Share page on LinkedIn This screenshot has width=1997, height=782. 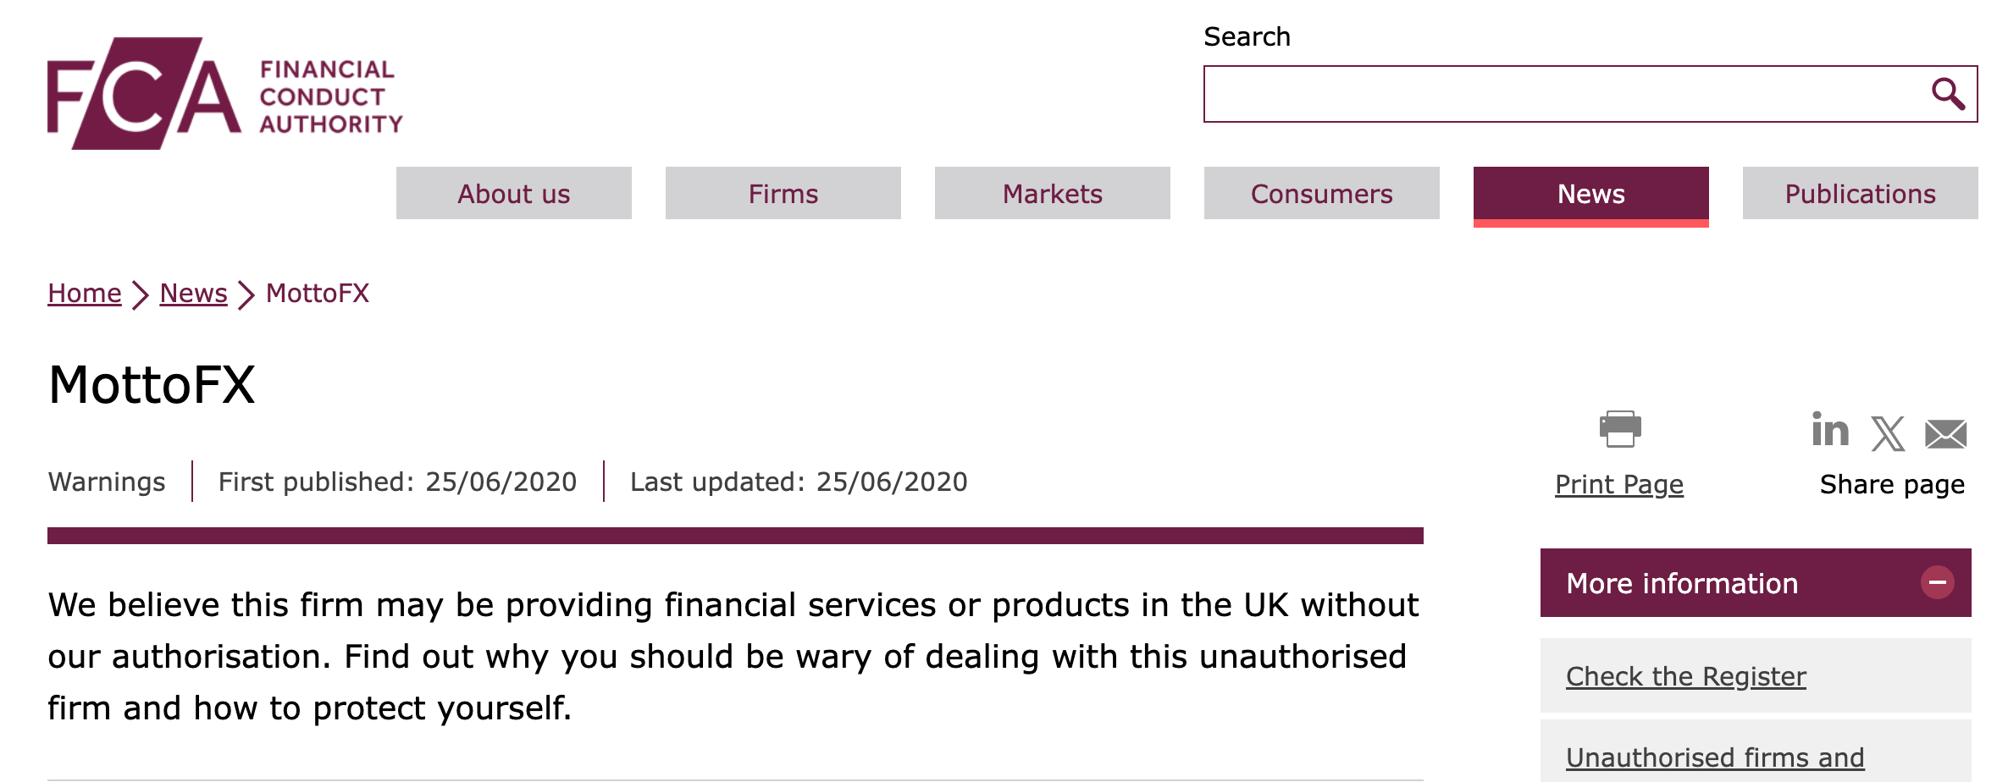(1829, 431)
